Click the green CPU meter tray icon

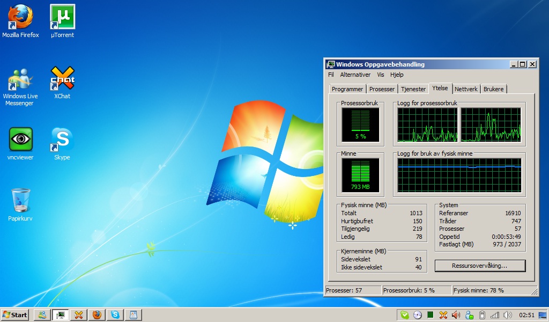(x=431, y=315)
